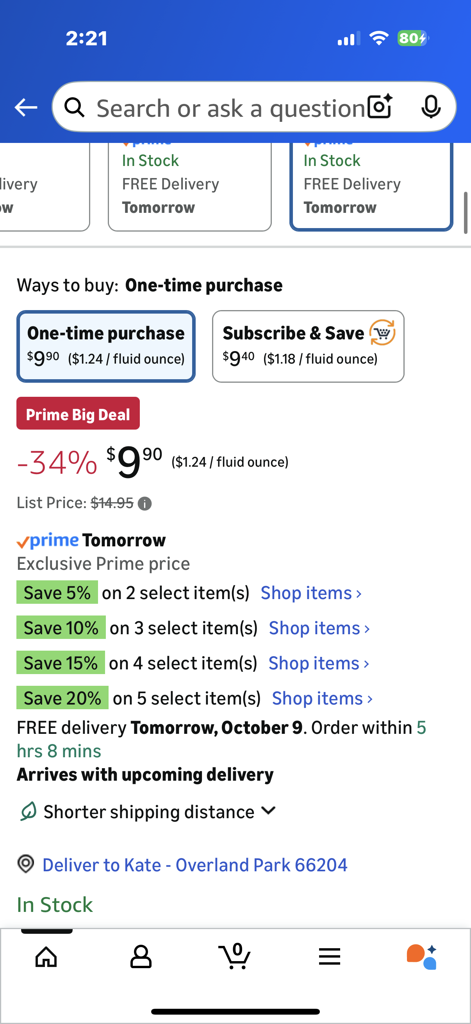Open Shop items for Save 5%
This screenshot has width=471, height=1024.
point(311,593)
